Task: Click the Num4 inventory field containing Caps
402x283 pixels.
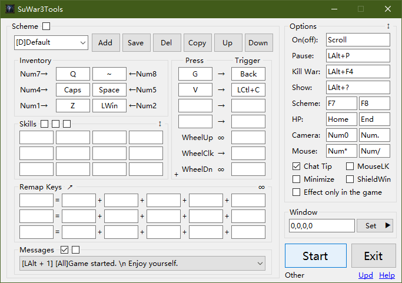Action: click(73, 89)
